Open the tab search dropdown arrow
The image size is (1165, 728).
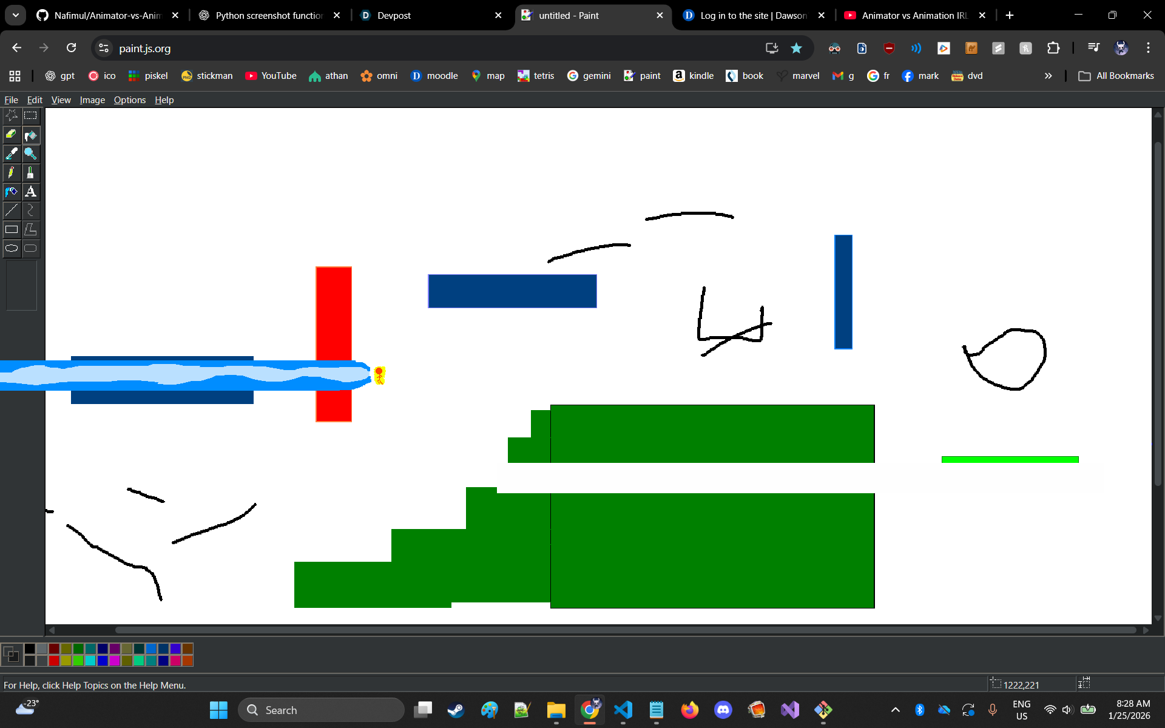pyautogui.click(x=16, y=15)
